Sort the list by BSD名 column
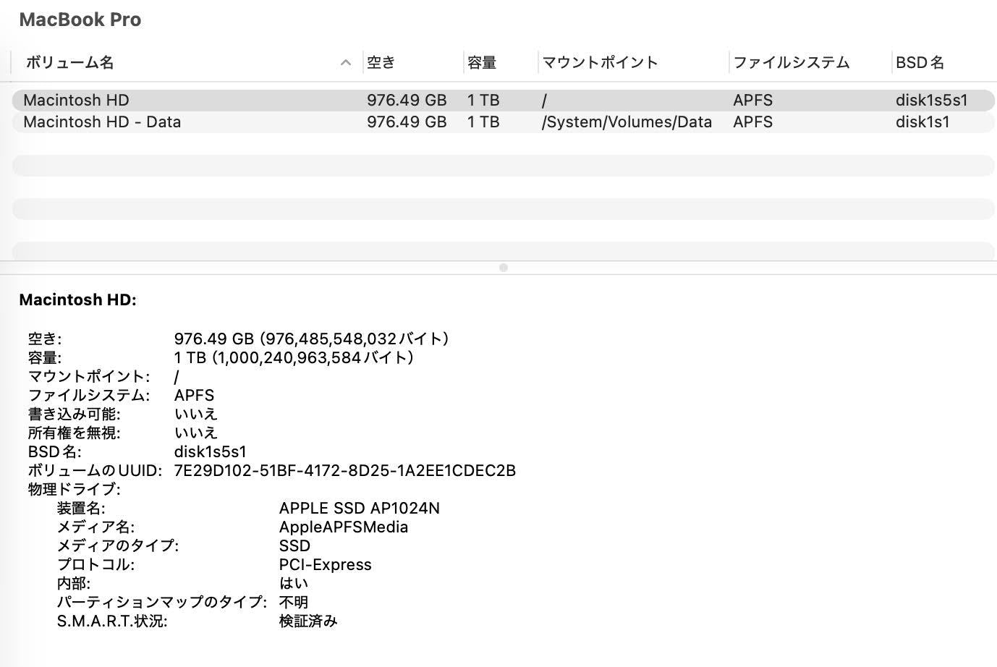This screenshot has width=997, height=667. point(920,63)
